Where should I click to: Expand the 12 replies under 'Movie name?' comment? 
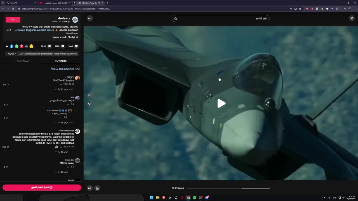pyautogui.click(x=62, y=172)
